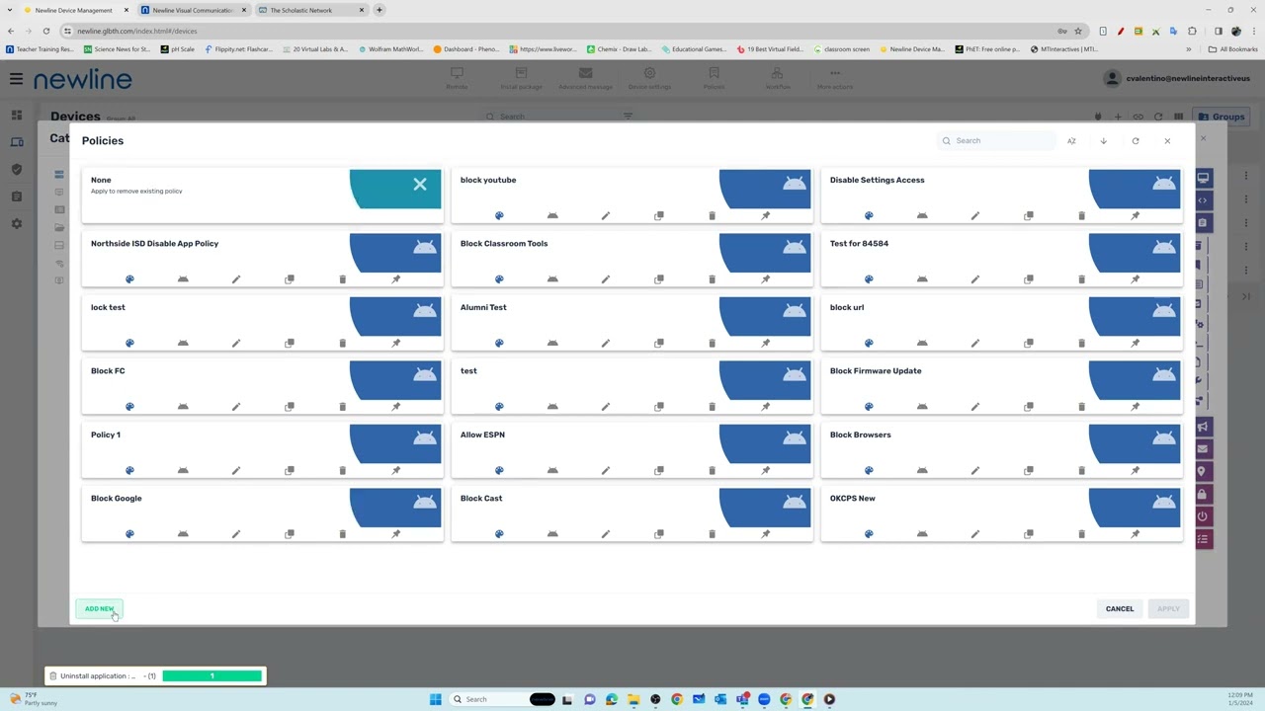Pin the Disable Settings Access policy
This screenshot has height=711, width=1265.
(1135, 215)
